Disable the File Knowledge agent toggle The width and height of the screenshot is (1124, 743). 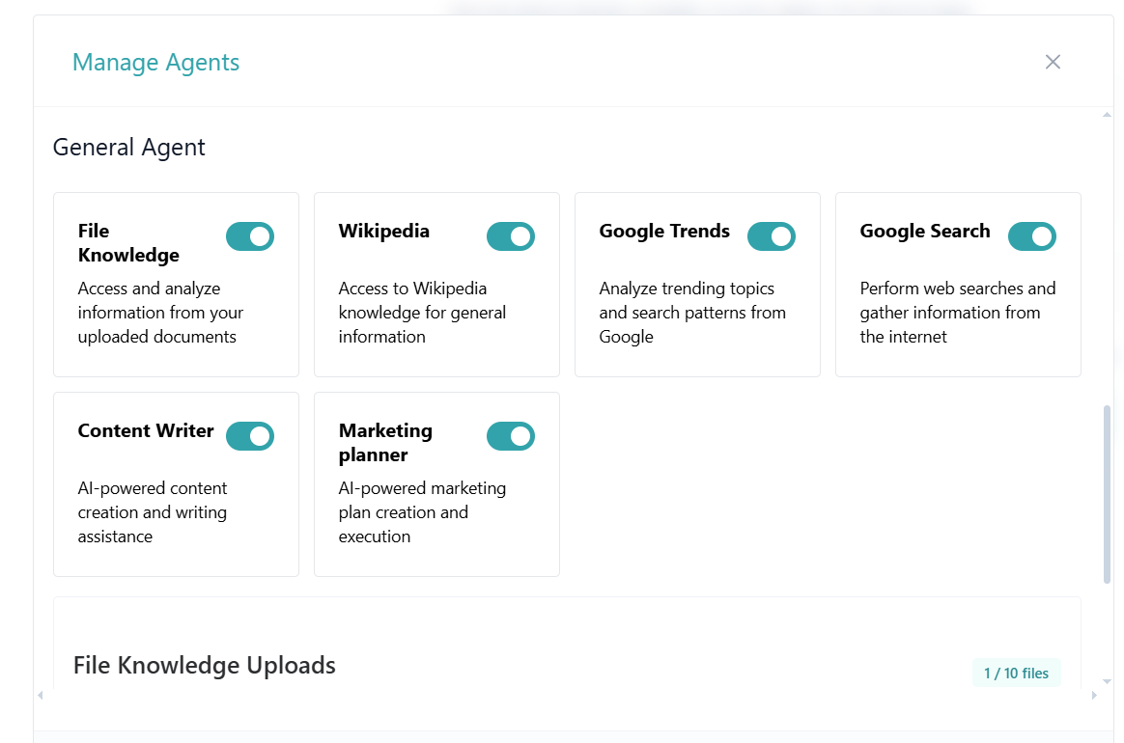pyautogui.click(x=250, y=236)
